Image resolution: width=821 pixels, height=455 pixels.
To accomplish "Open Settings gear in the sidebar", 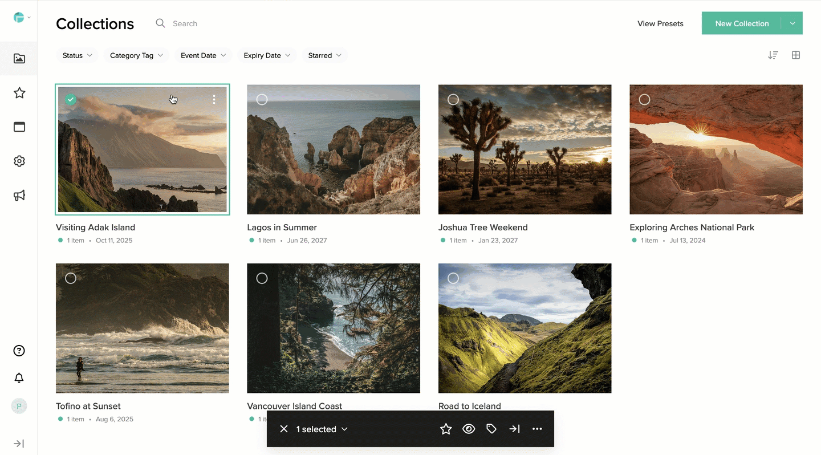I will pos(19,161).
